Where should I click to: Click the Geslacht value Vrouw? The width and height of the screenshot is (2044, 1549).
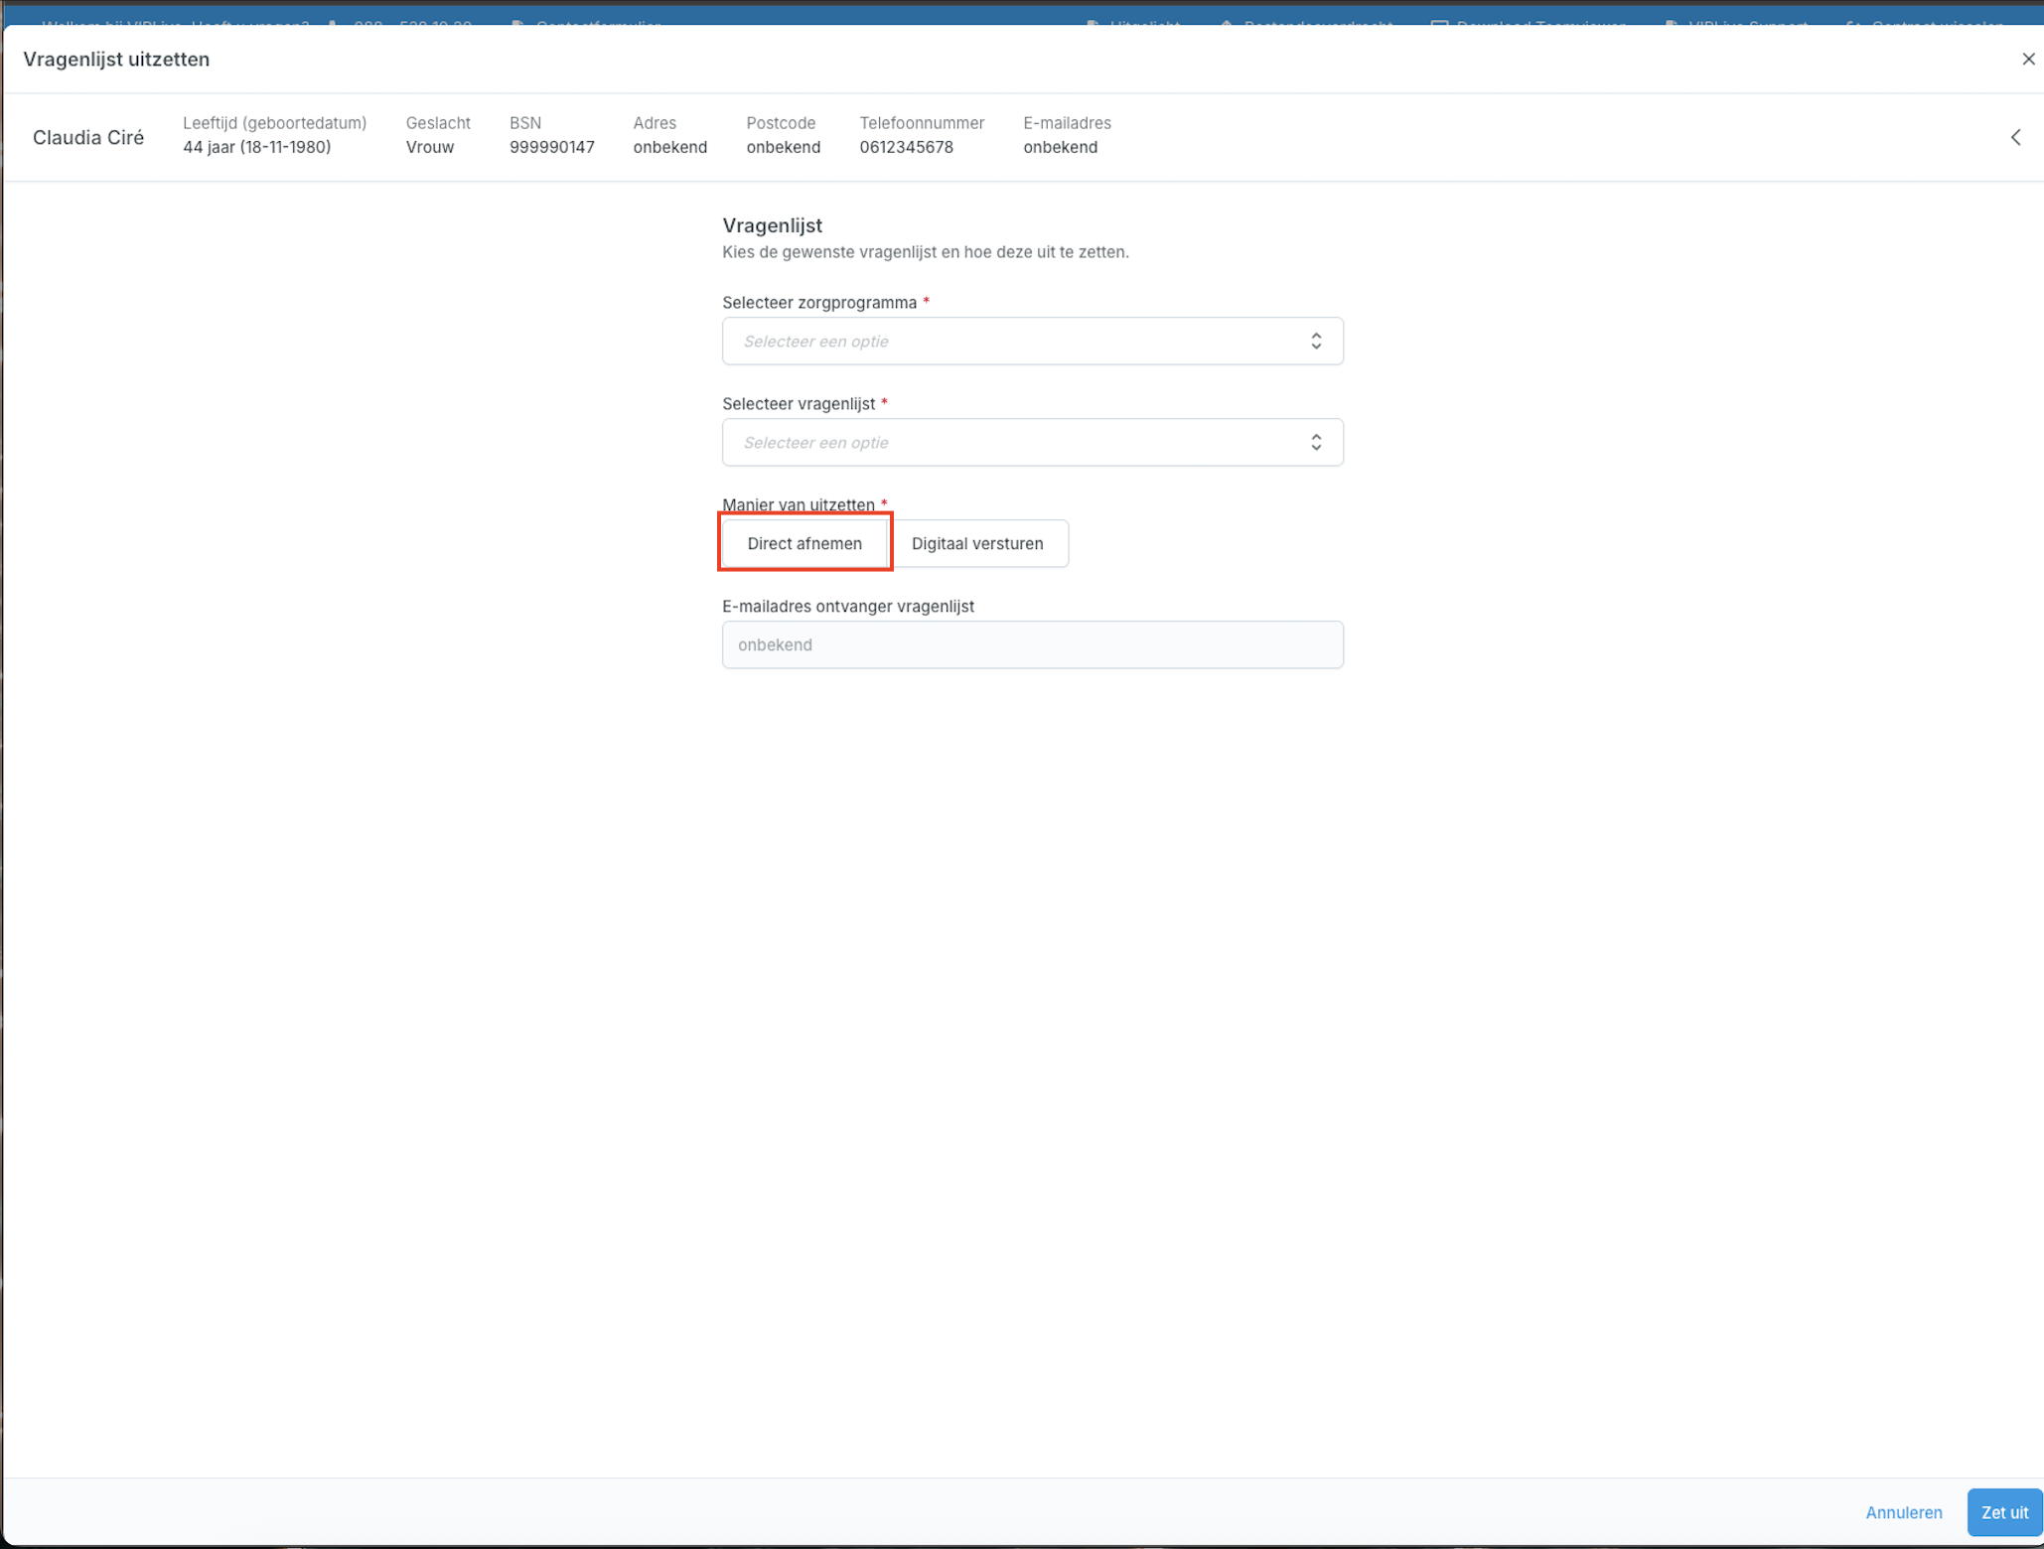click(429, 148)
